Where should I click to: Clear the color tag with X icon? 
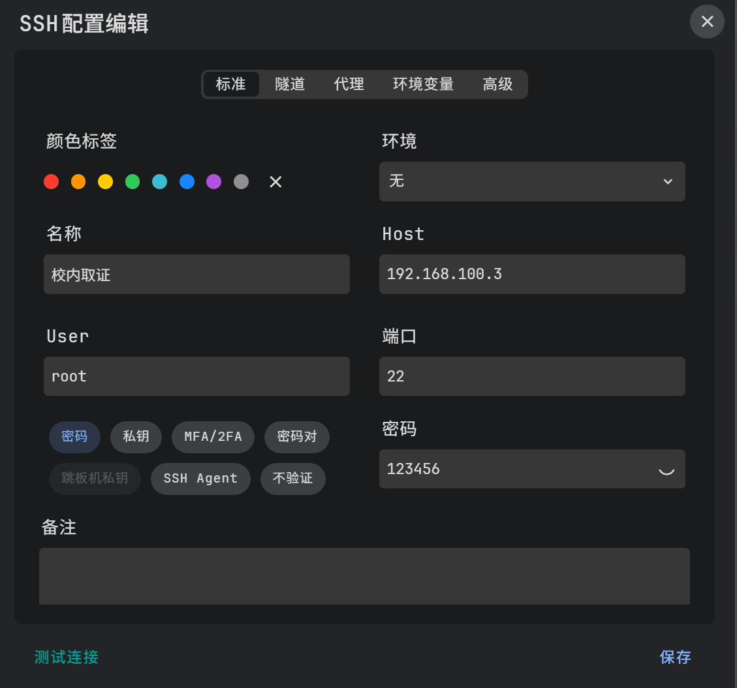click(x=275, y=182)
